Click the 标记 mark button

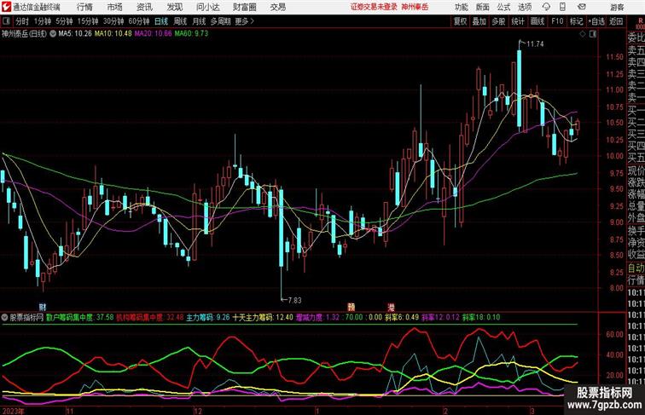[x=576, y=21]
